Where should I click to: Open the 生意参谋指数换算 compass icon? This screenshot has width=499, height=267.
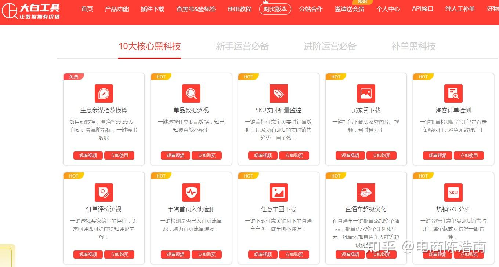[x=104, y=94]
